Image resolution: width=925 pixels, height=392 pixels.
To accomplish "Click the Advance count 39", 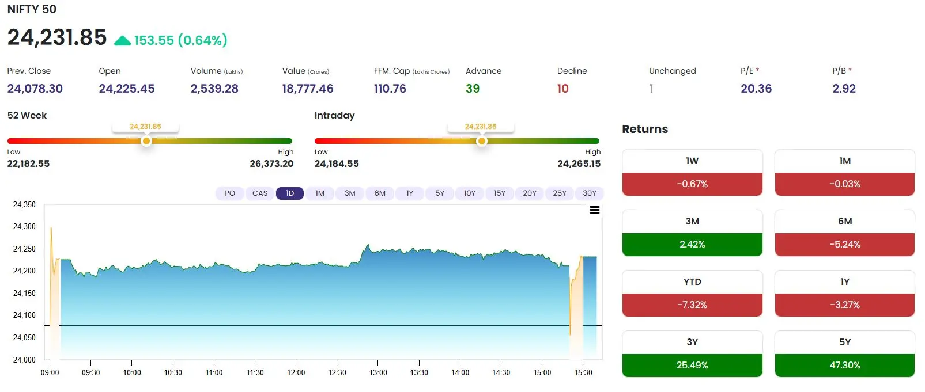I will 473,89.
